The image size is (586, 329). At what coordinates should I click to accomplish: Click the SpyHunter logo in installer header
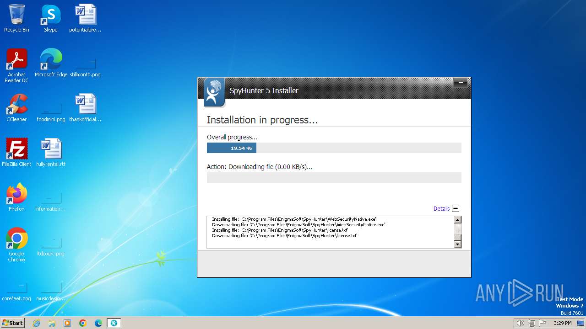[214, 92]
